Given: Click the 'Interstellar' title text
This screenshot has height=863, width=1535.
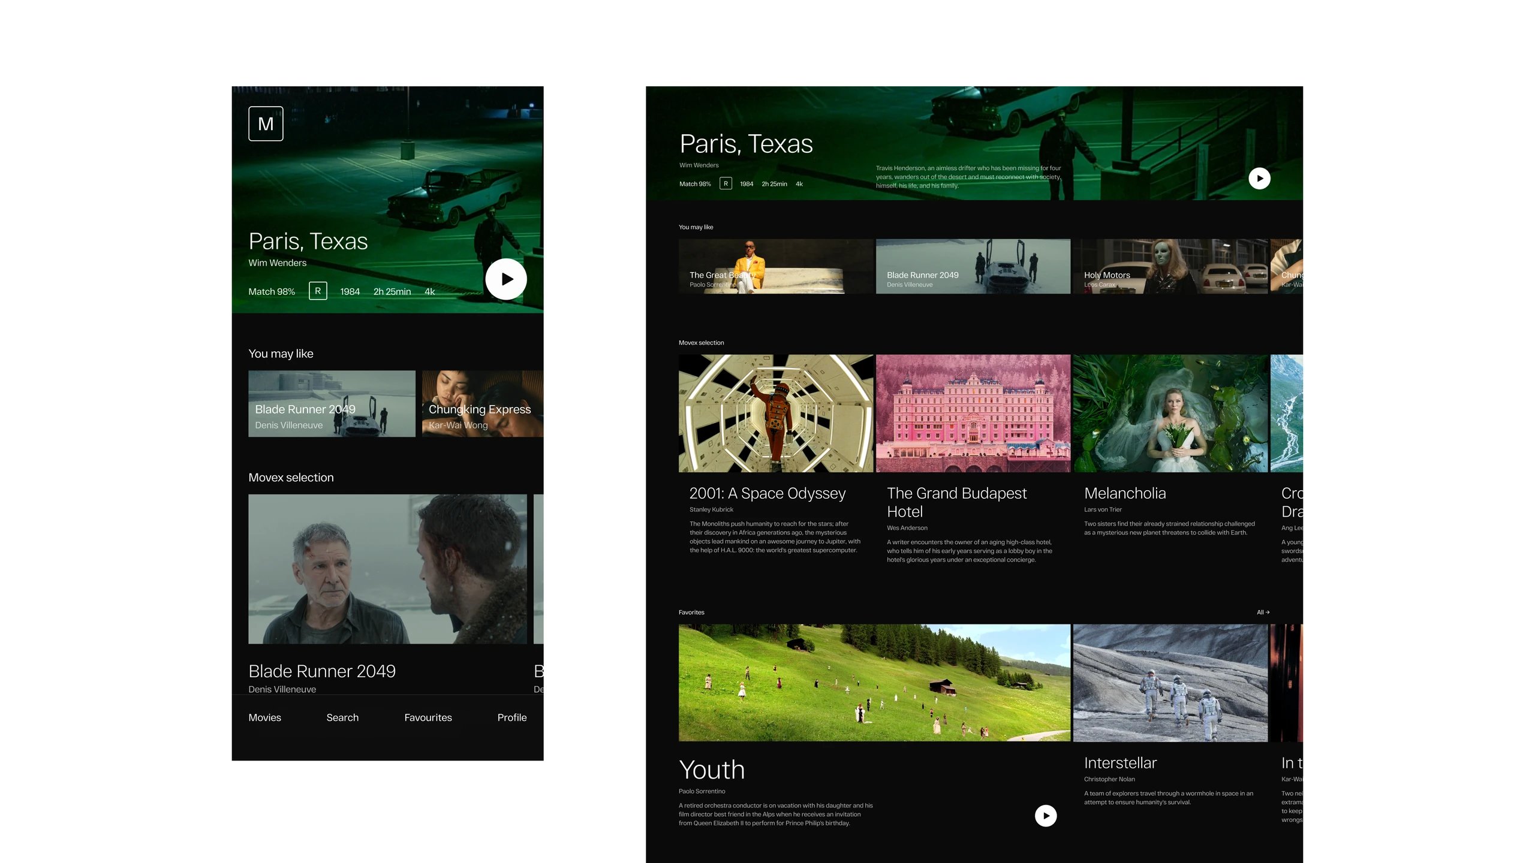Looking at the screenshot, I should pyautogui.click(x=1120, y=763).
